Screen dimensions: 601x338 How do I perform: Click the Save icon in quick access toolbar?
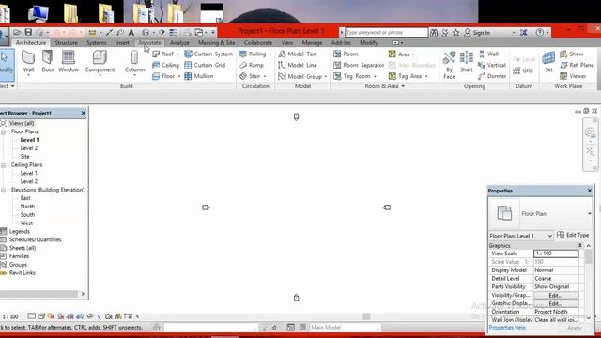(x=28, y=32)
